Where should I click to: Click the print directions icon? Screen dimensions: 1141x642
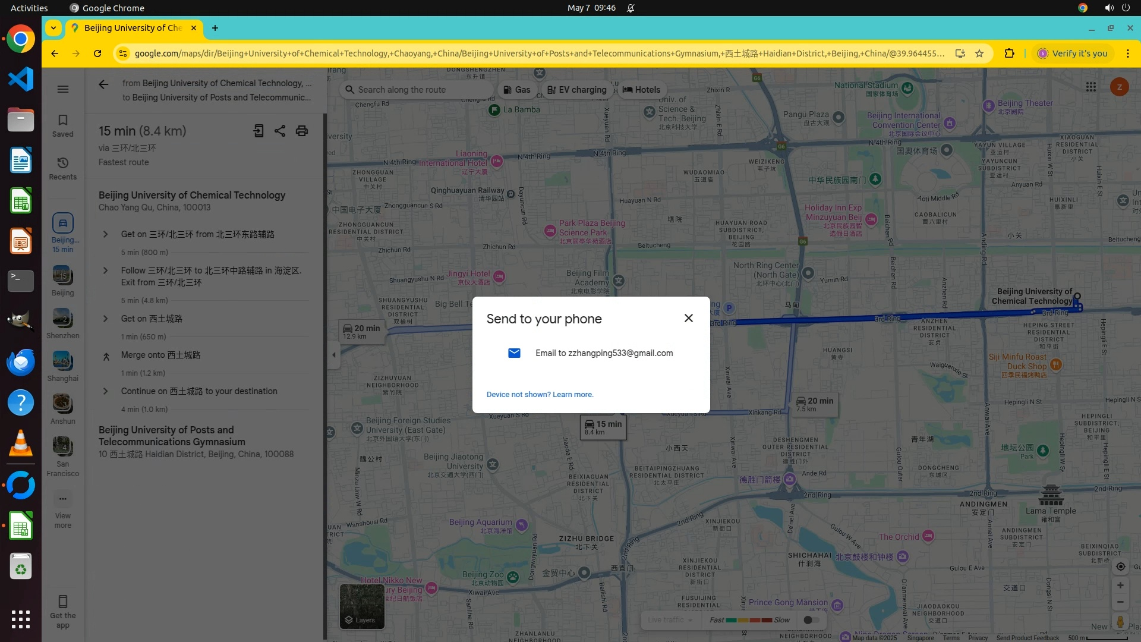click(x=302, y=131)
